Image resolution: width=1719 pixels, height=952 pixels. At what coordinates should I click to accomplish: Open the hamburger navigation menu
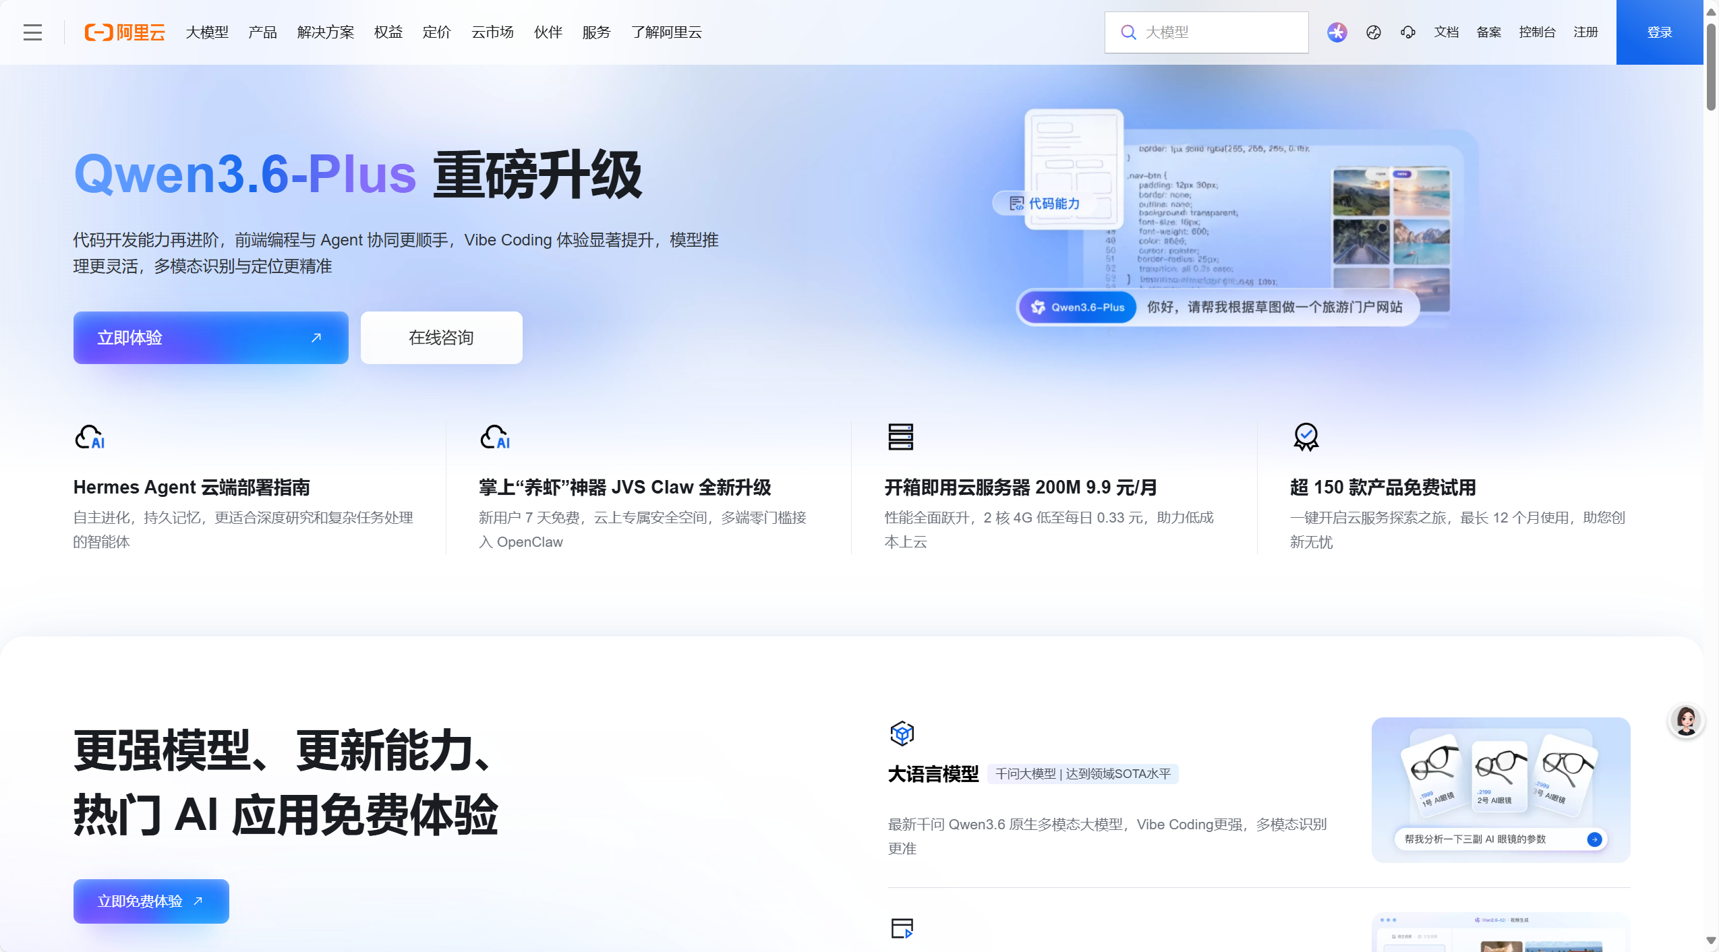coord(32,32)
